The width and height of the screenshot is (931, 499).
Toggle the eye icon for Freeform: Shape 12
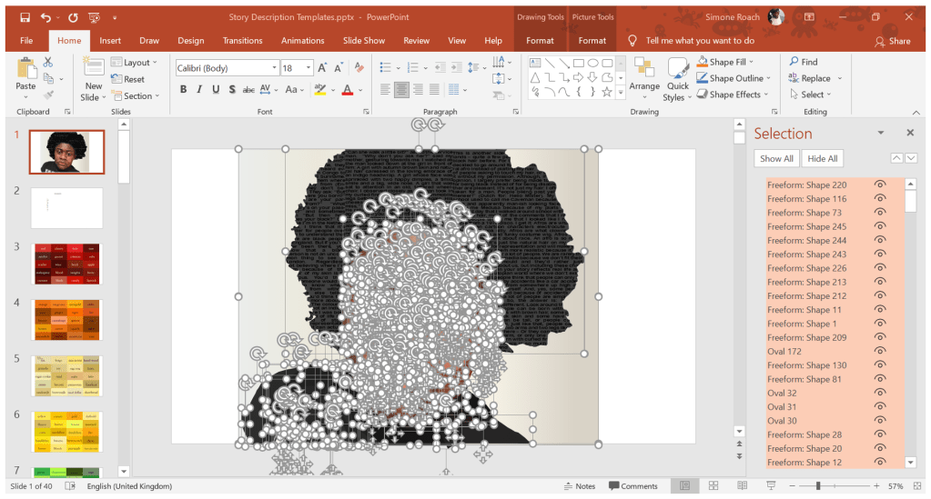880,463
